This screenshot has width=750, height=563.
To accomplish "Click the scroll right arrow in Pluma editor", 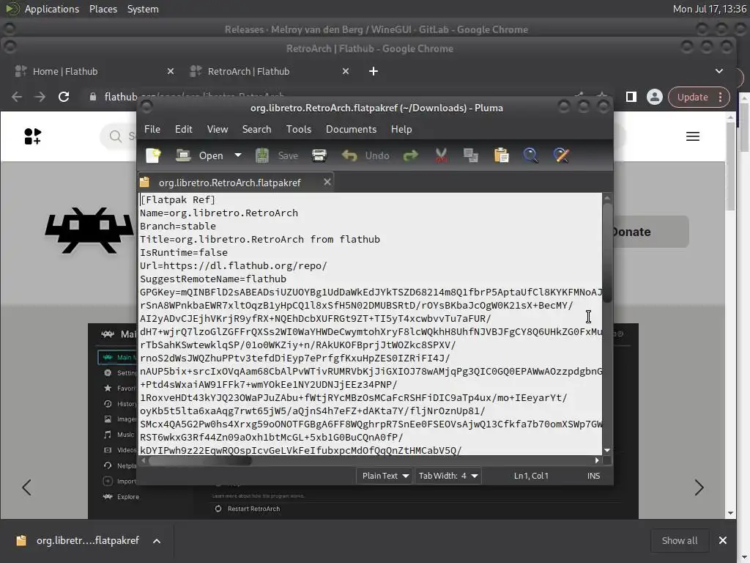I will coord(597,460).
